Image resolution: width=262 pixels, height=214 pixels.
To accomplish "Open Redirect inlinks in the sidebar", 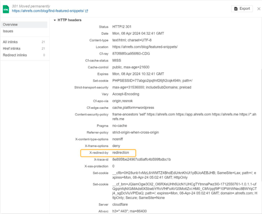I will [24, 55].
